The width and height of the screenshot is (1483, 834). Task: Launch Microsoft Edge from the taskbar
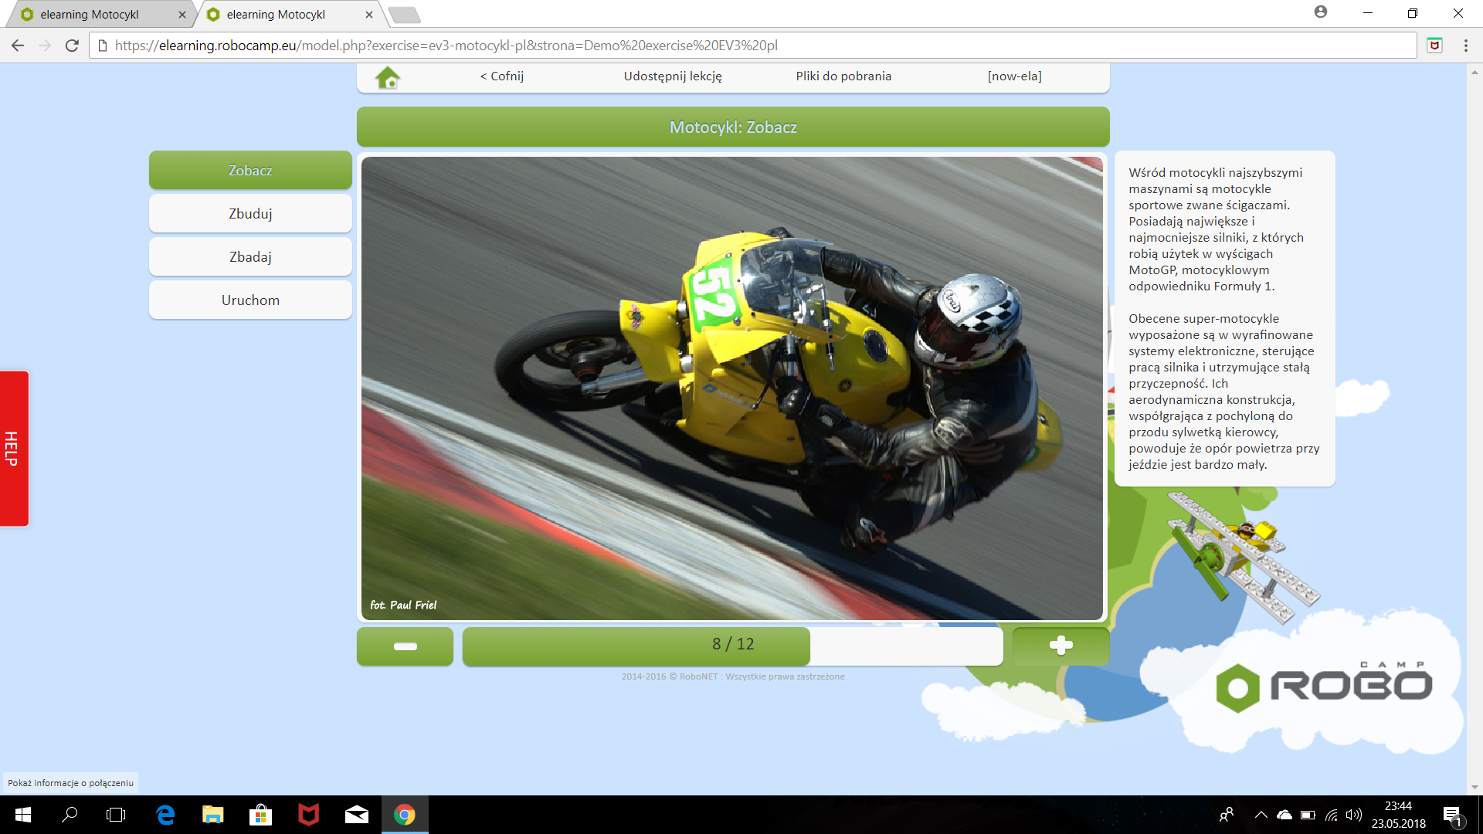click(165, 815)
